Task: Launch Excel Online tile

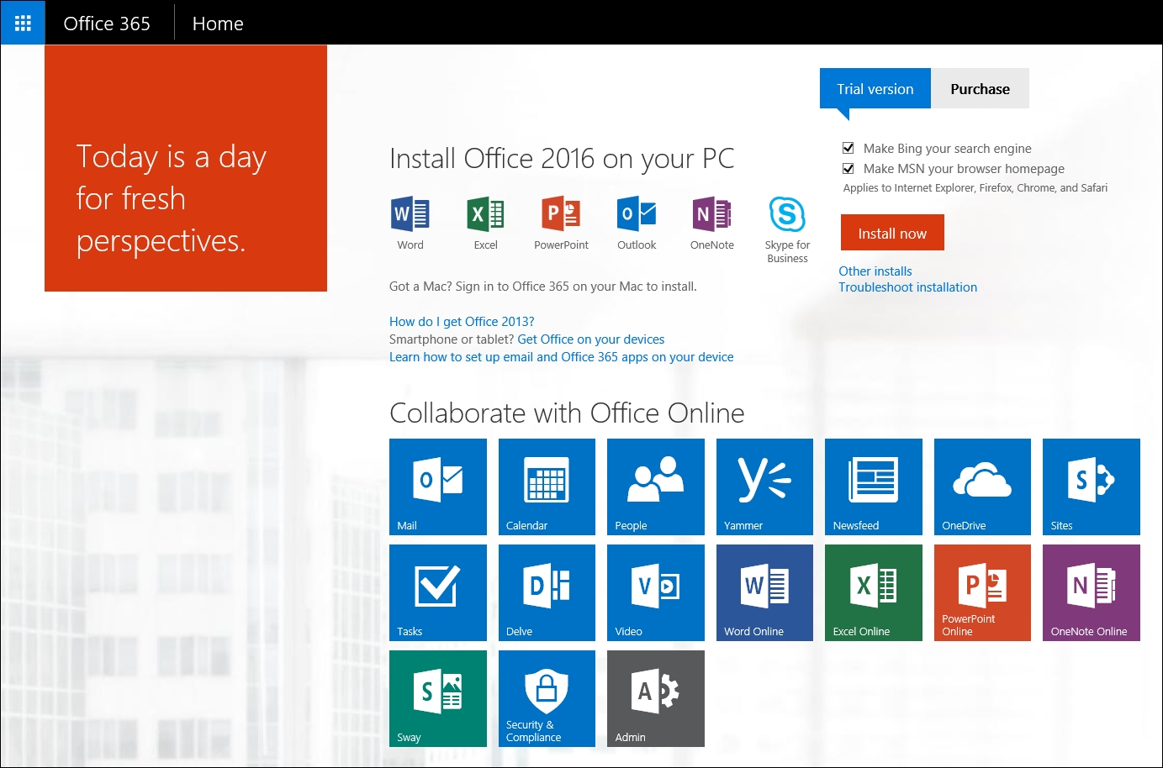Action: click(x=874, y=592)
